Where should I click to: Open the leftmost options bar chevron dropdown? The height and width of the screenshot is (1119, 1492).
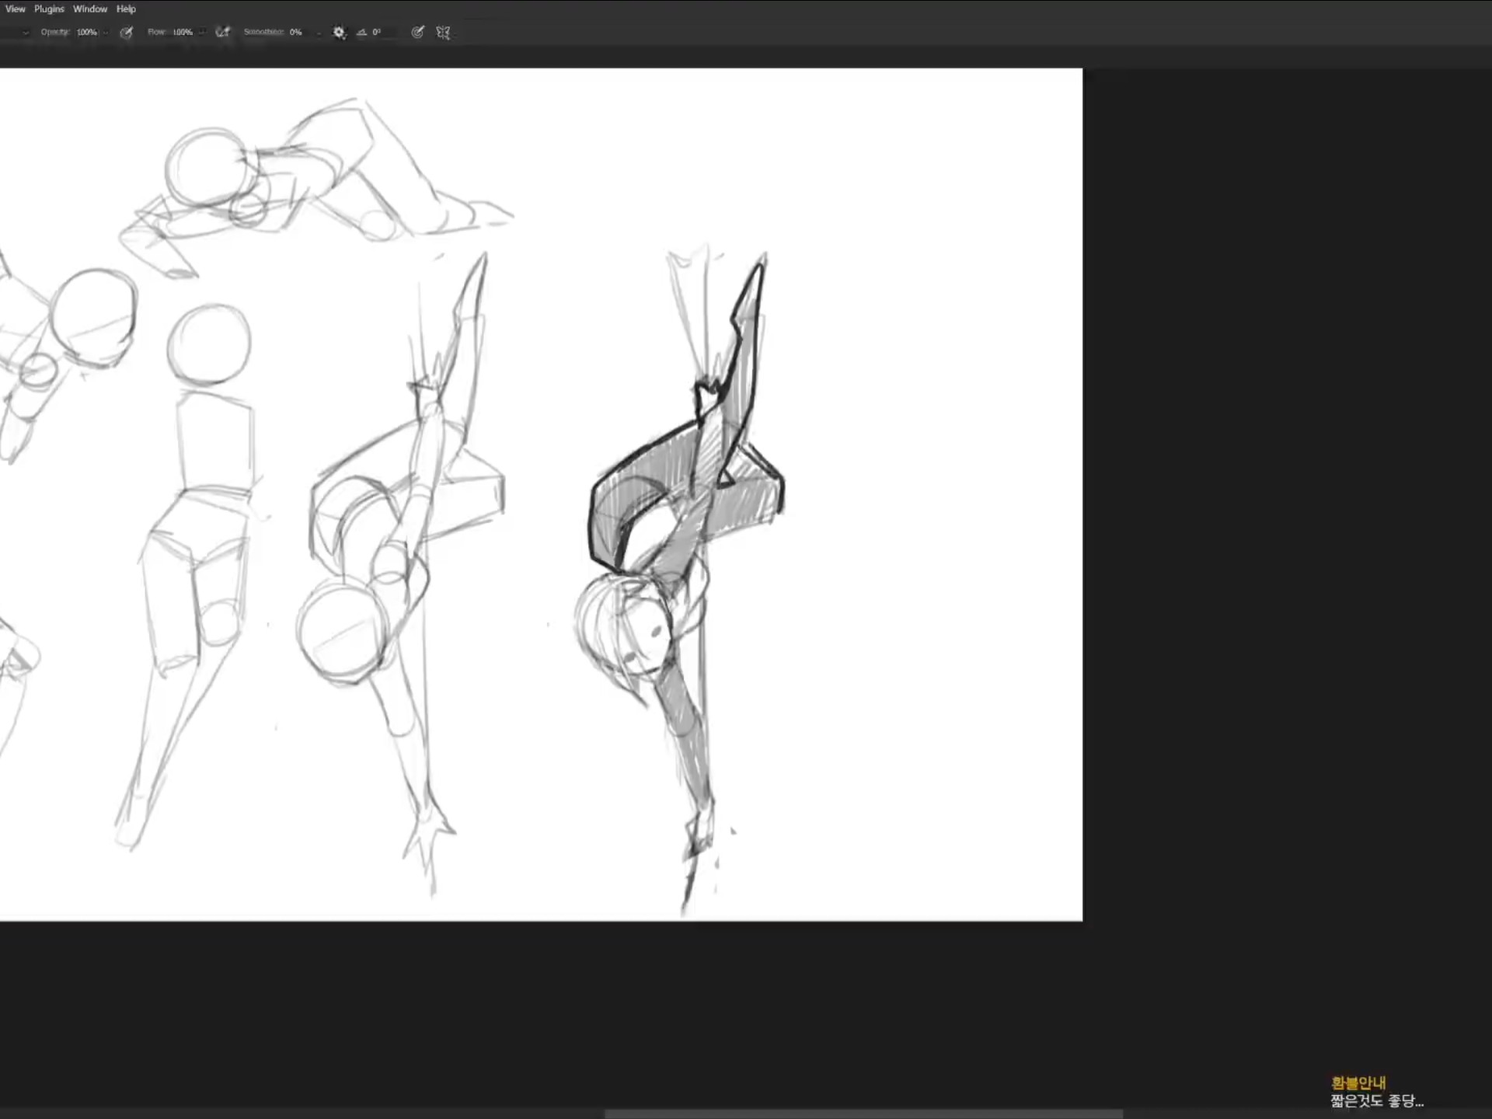26,33
